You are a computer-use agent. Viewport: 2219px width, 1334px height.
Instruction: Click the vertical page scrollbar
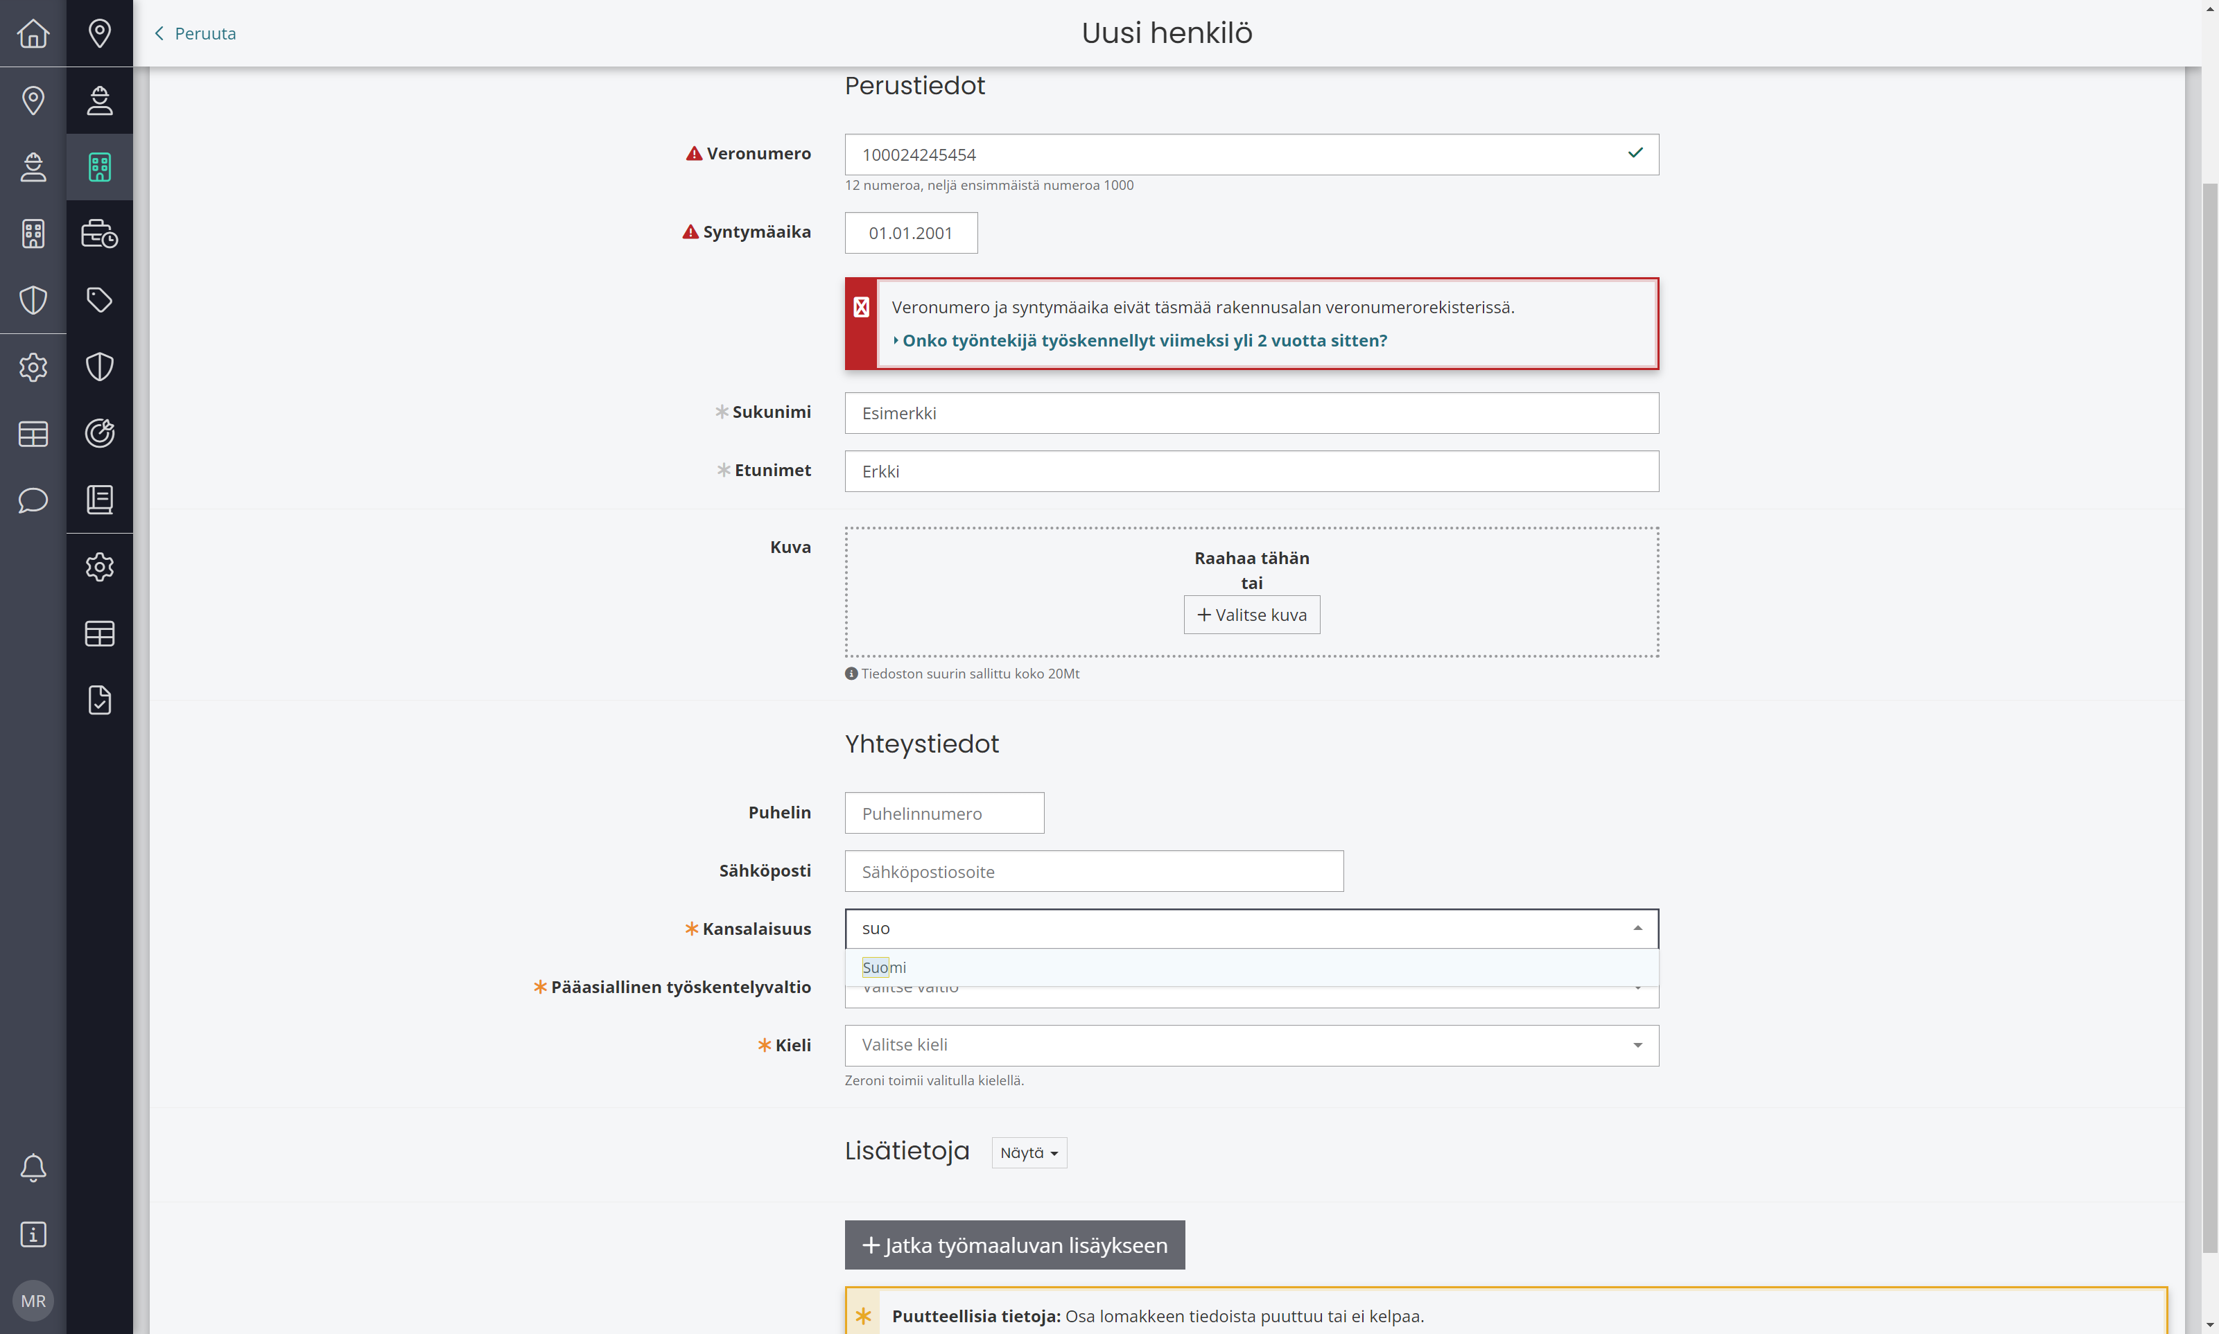point(2209,719)
